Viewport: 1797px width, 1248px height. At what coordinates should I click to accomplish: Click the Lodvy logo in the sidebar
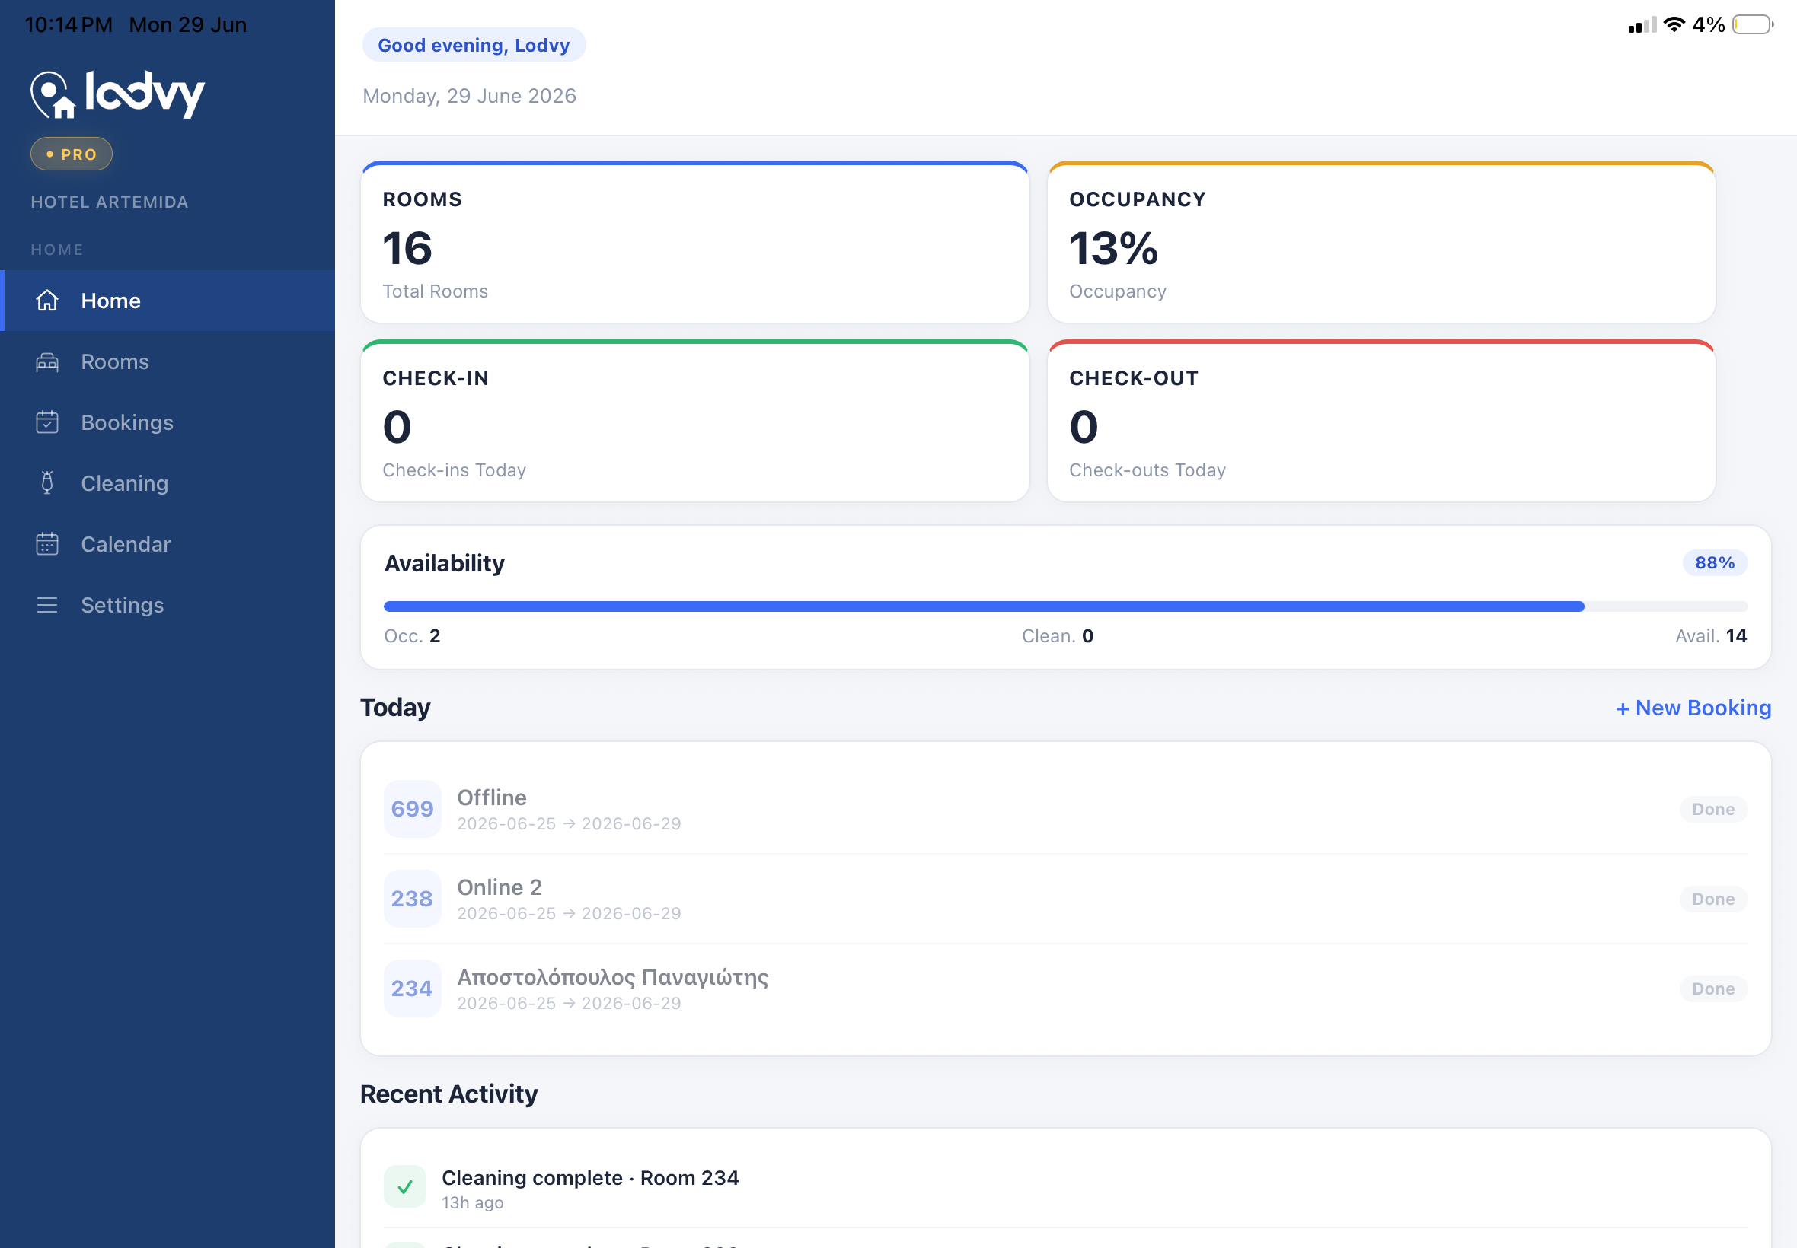pos(117,94)
